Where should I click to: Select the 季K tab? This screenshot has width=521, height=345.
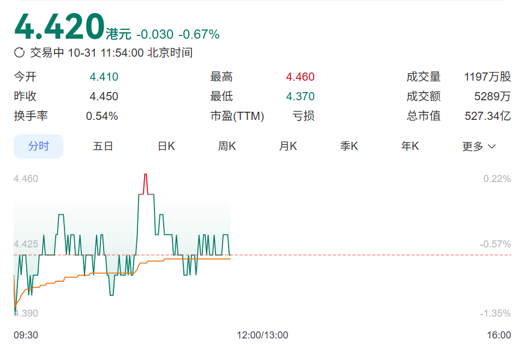[x=349, y=146]
